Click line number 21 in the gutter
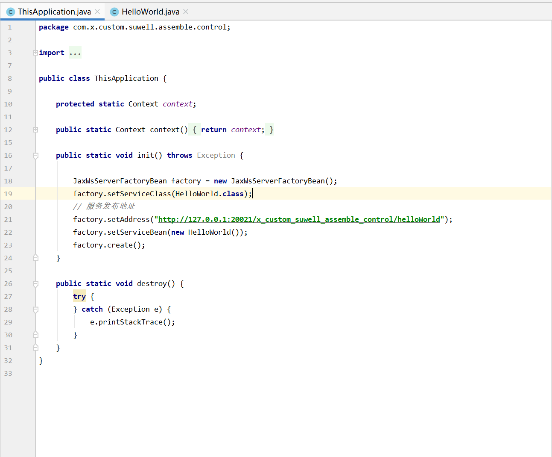The image size is (552, 457). pyautogui.click(x=8, y=219)
